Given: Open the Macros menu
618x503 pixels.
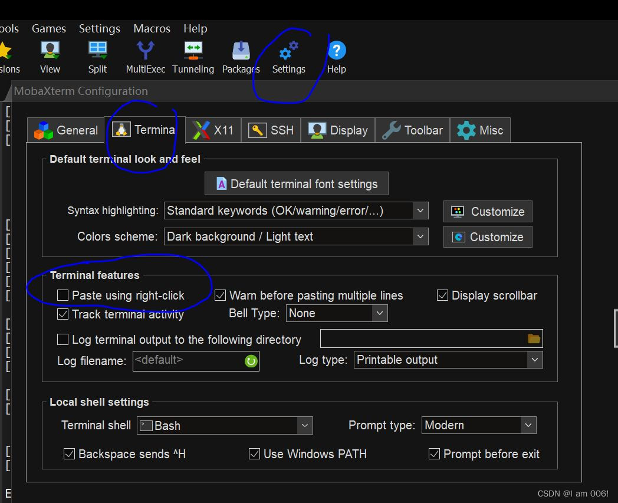Looking at the screenshot, I should click(152, 28).
